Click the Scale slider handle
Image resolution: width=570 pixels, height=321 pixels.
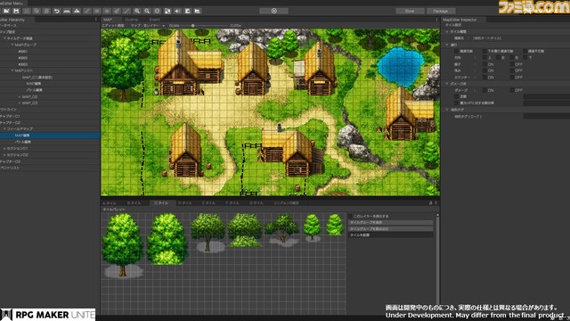[193, 26]
